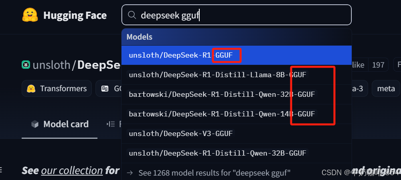Image resolution: width=401 pixels, height=180 pixels.
Task: Click the GGUF tag icon
Action: pyautogui.click(x=105, y=88)
